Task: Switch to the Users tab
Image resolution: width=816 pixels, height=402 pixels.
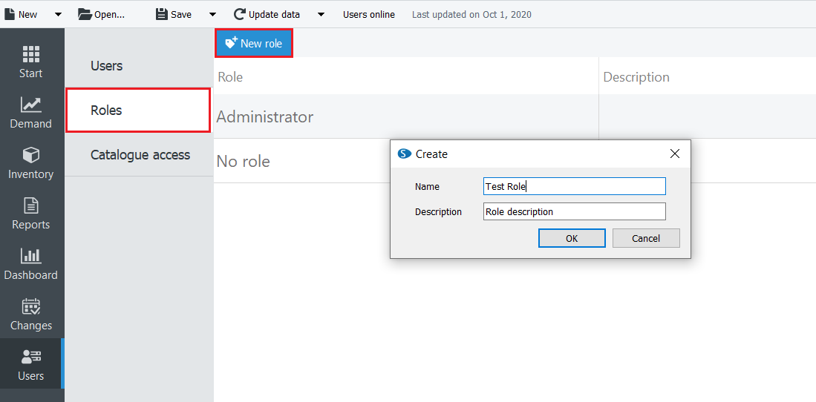Action: point(106,66)
